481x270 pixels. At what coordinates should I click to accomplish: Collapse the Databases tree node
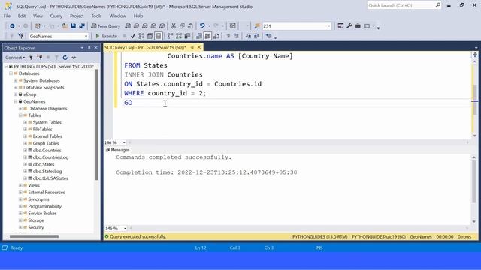11,73
